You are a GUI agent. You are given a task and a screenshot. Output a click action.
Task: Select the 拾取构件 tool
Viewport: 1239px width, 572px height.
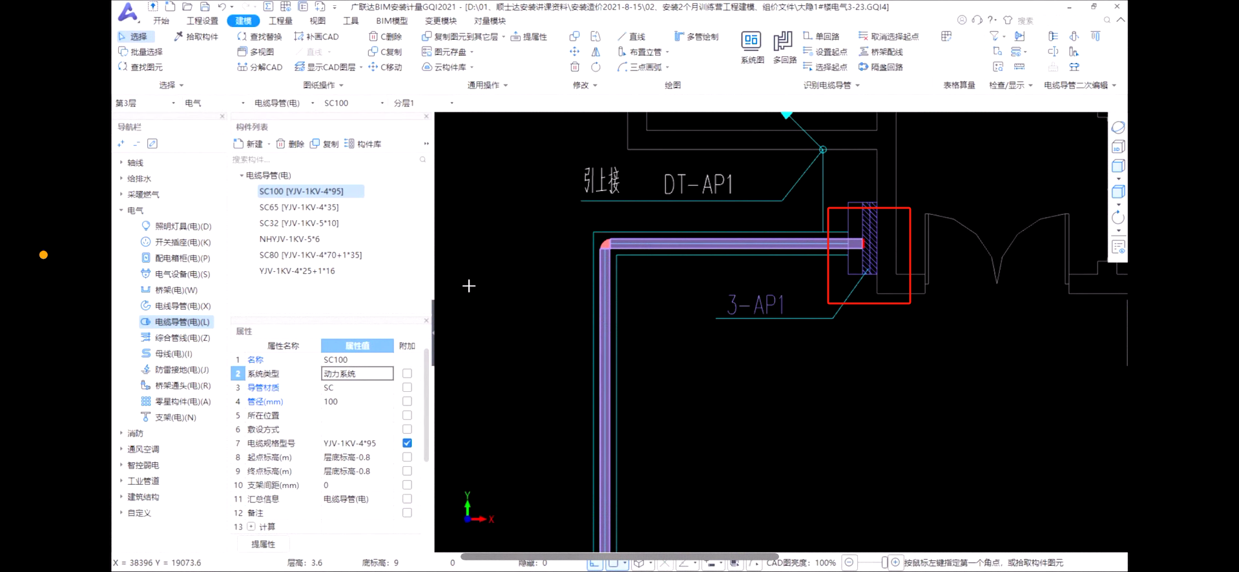(196, 37)
